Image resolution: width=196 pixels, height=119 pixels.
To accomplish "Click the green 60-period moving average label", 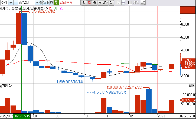I will [x=55, y=8].
